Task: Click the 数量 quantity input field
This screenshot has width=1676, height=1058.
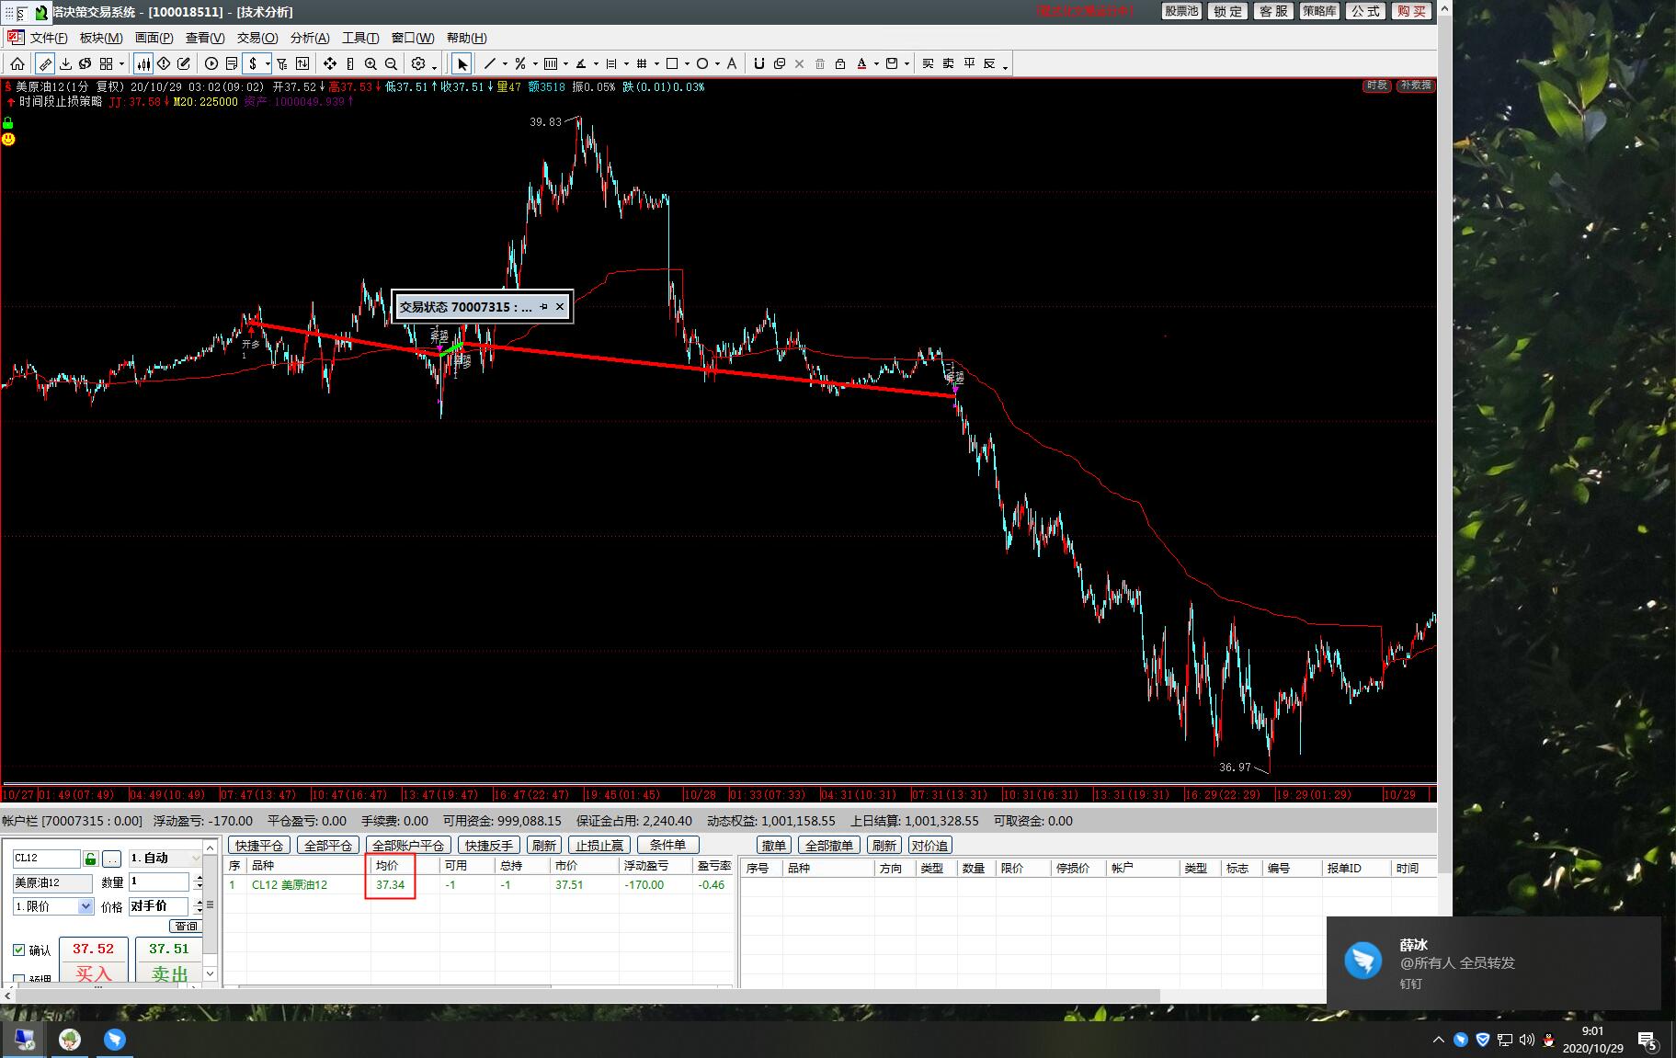Action: click(158, 882)
